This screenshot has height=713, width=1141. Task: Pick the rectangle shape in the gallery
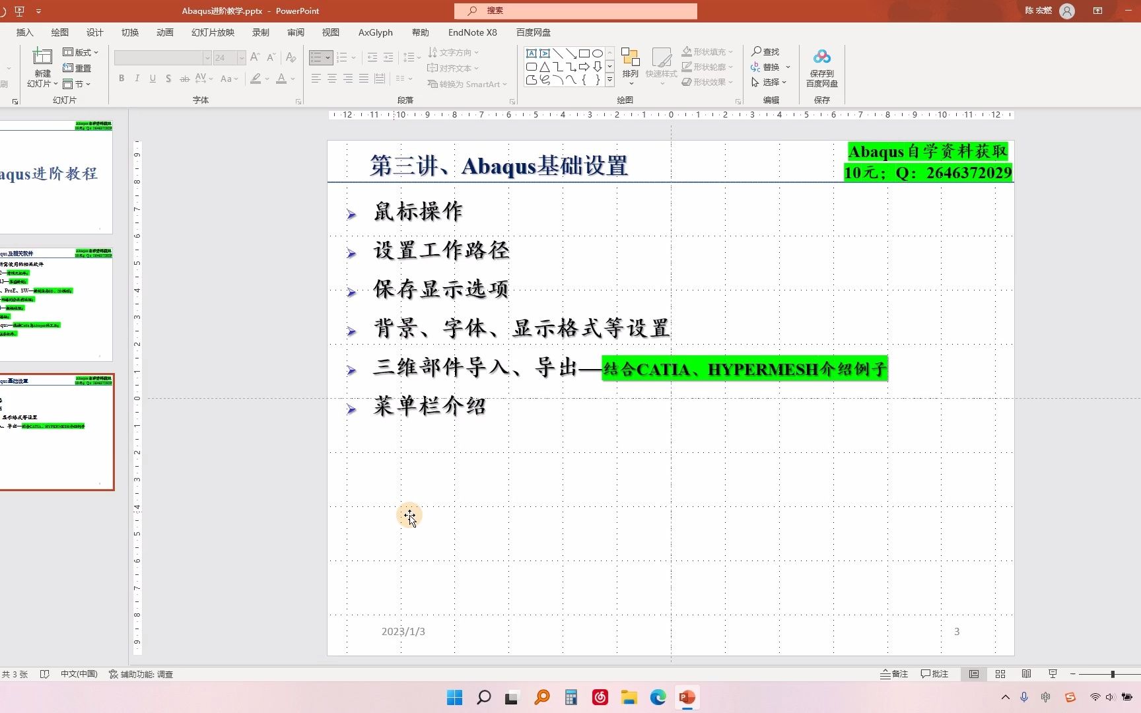pos(584,53)
